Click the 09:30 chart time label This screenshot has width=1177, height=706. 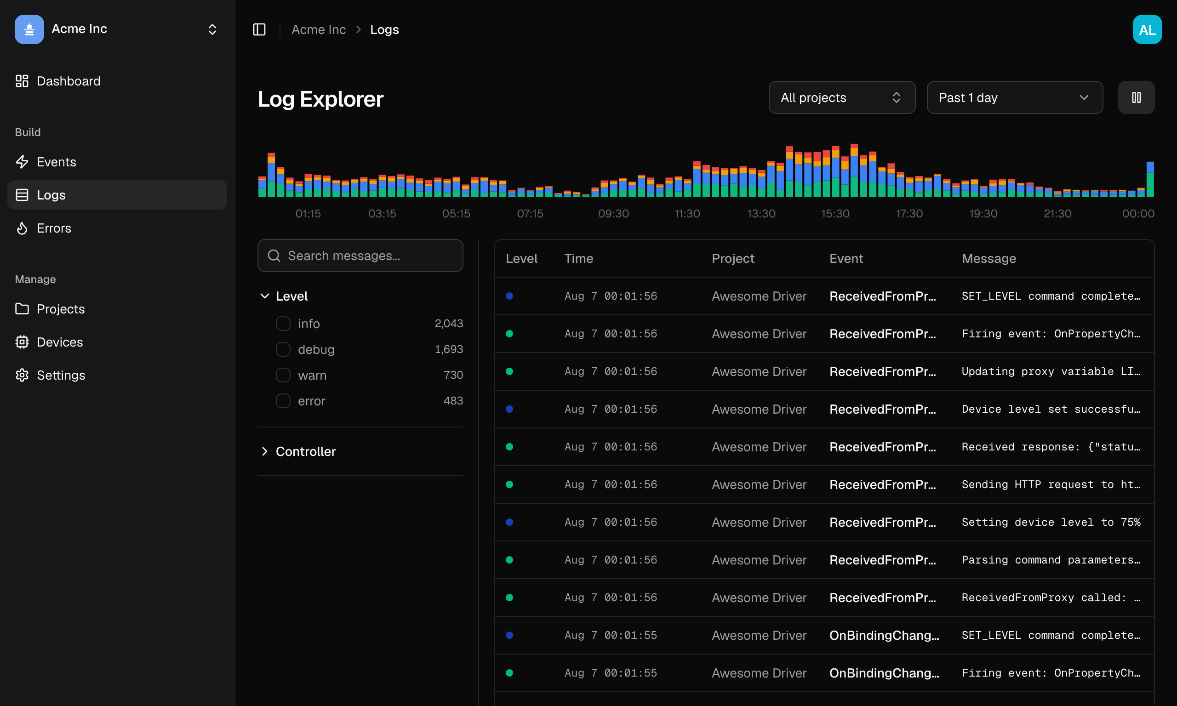(613, 213)
